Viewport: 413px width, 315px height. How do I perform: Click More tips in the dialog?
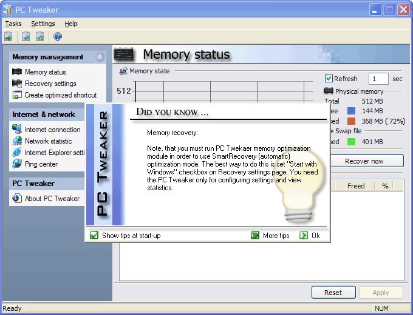(276, 236)
